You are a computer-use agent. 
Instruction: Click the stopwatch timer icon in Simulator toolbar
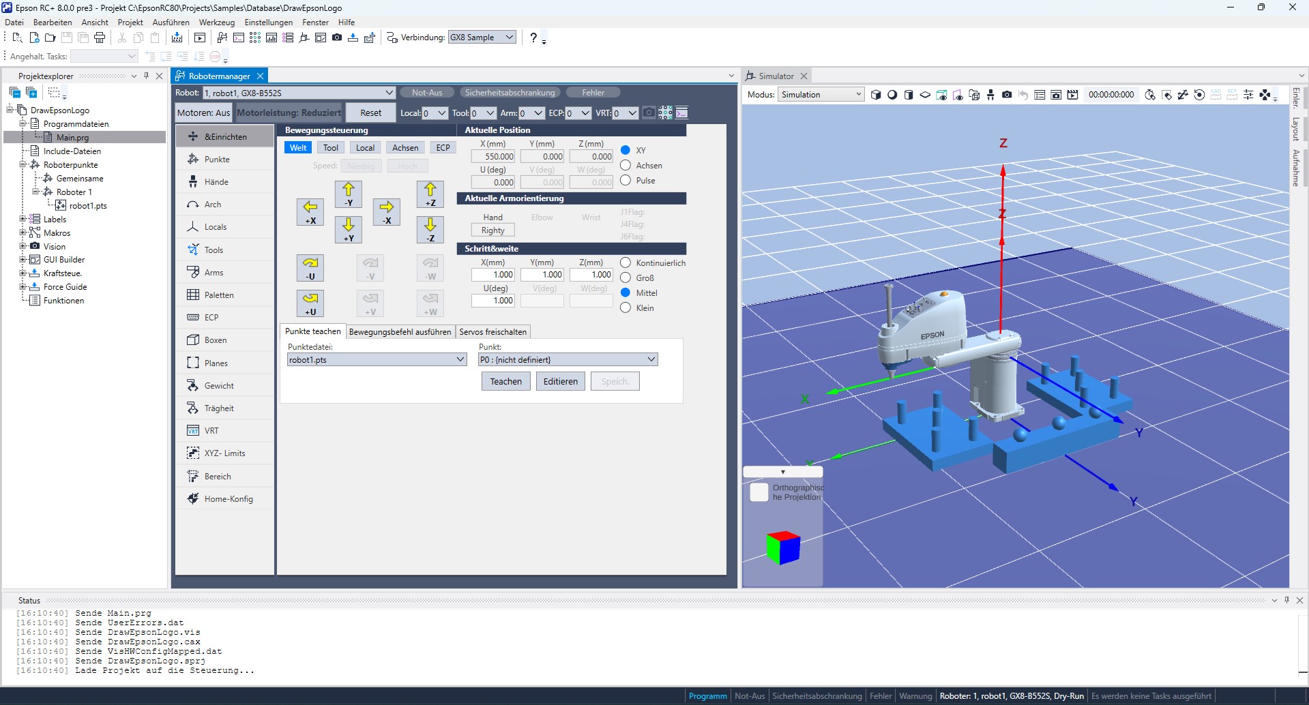[x=1150, y=95]
